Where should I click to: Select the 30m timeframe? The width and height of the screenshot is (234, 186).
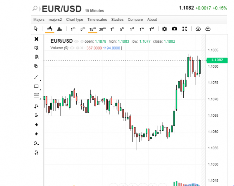pyautogui.click(x=102, y=29)
